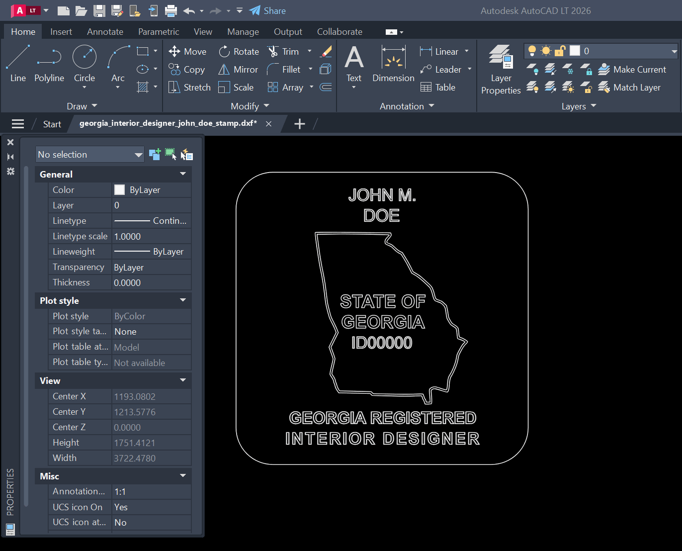Click Match Layer button

tap(629, 88)
